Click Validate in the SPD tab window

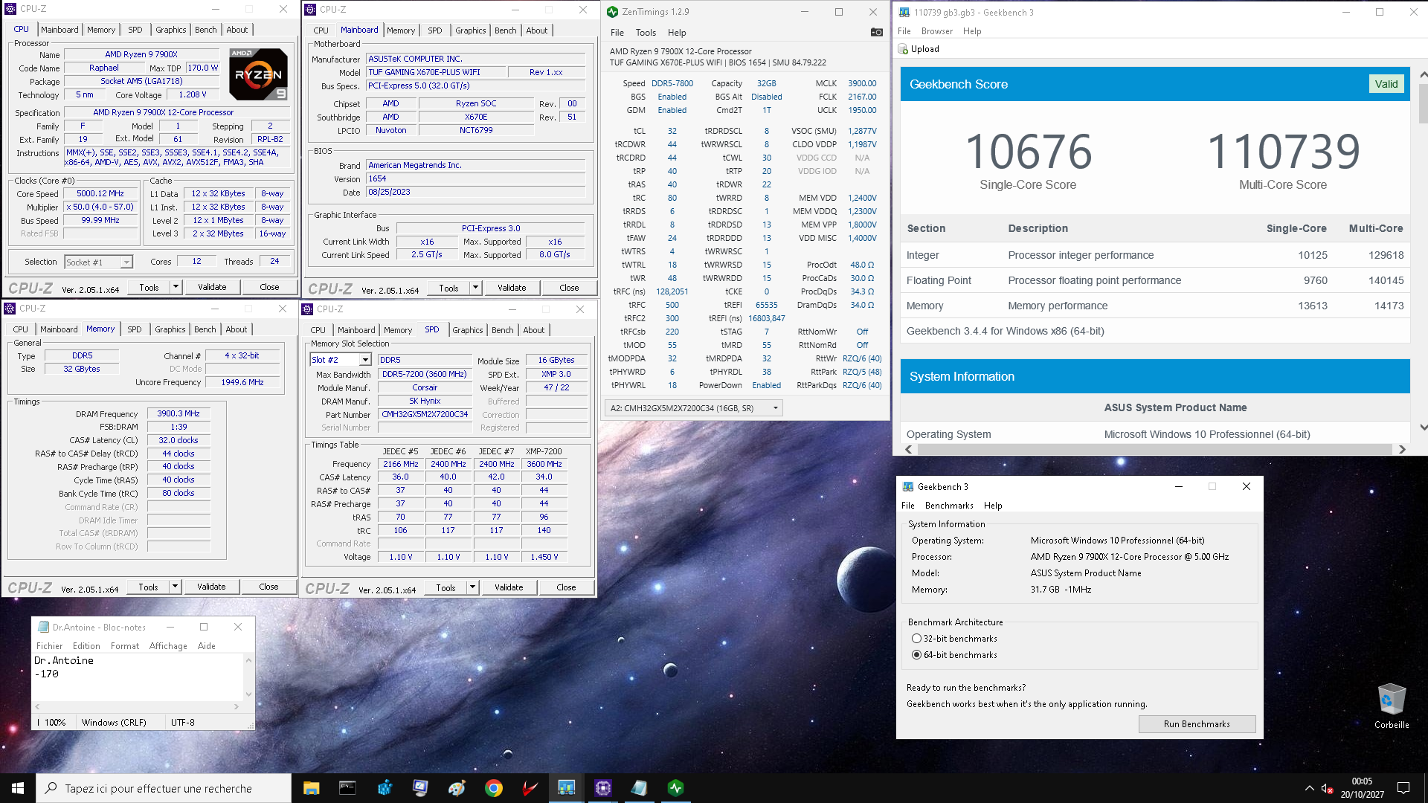click(509, 587)
